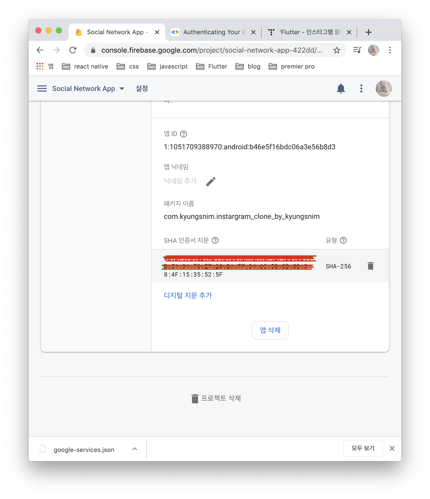The height and width of the screenshot is (499, 430).
Task: Go forward with browser forward arrow
Action: tap(56, 50)
